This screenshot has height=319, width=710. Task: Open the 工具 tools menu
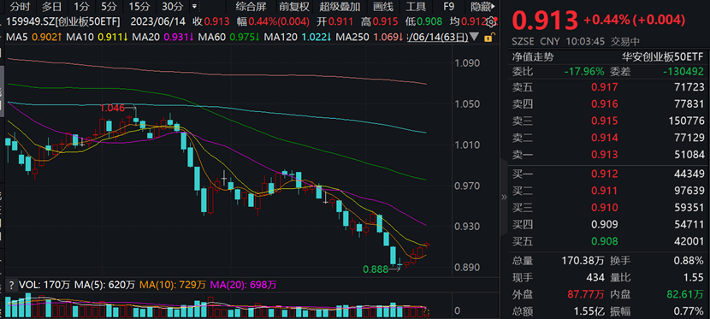(416, 7)
